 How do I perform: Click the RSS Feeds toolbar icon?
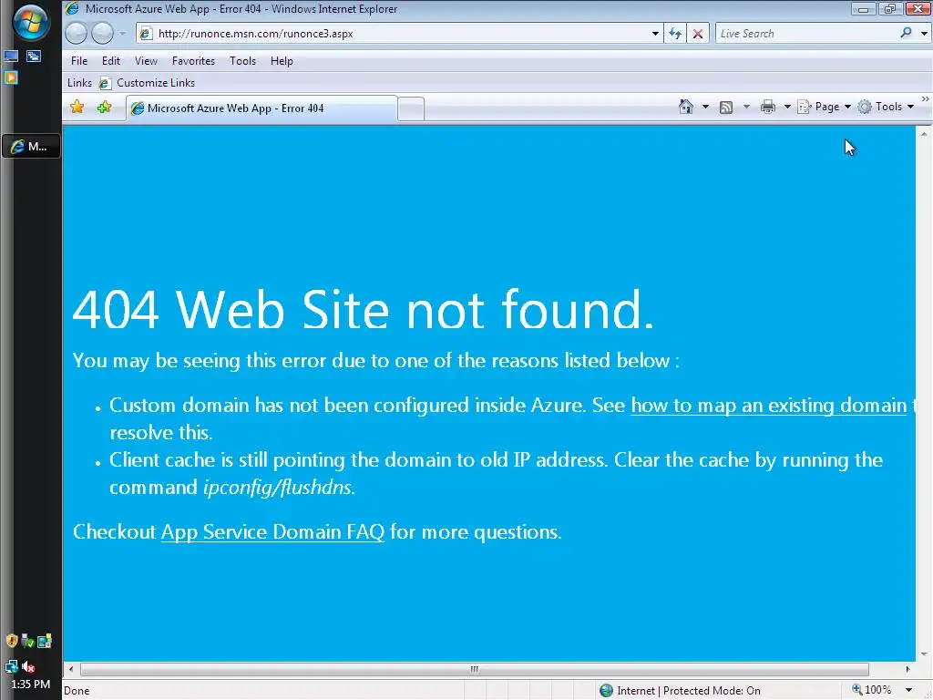726,108
